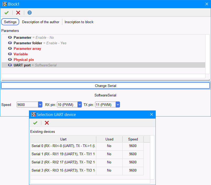The height and width of the screenshot is (185, 211).
Task: Confirm Block1 settings with green checkmark
Action: [x=7, y=13]
